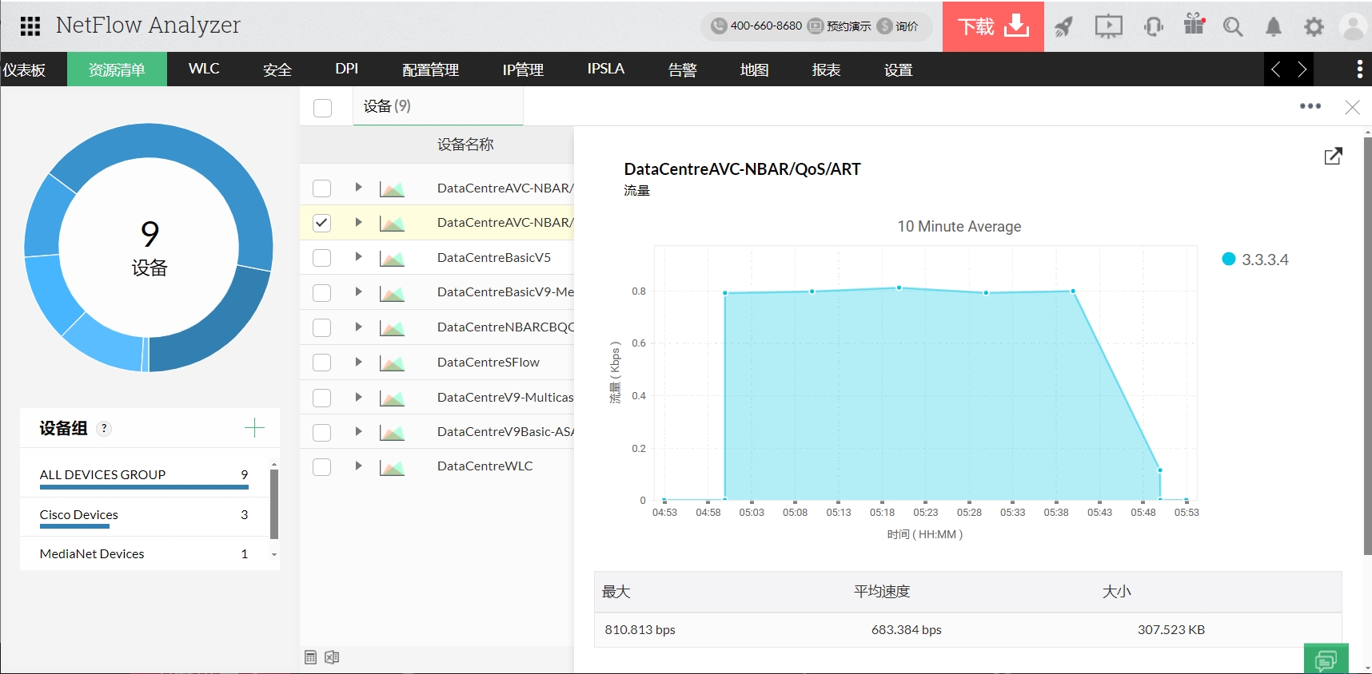Open the notifications bell icon
The height and width of the screenshot is (674, 1372).
point(1273,27)
